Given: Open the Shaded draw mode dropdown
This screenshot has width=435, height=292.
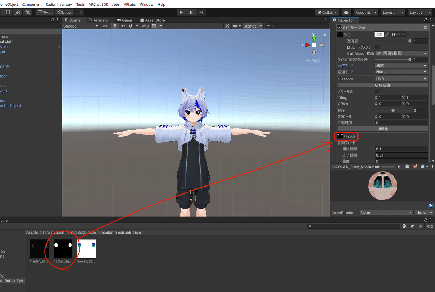Looking at the screenshot, I should 80,26.
